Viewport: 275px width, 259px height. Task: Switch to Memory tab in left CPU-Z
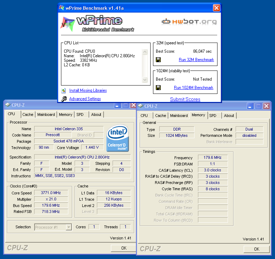tap(66, 114)
